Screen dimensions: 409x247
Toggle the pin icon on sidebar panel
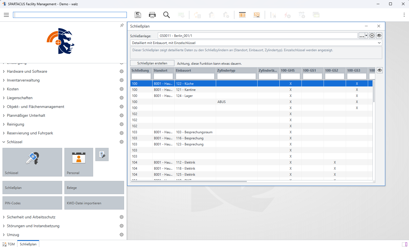(122, 25)
